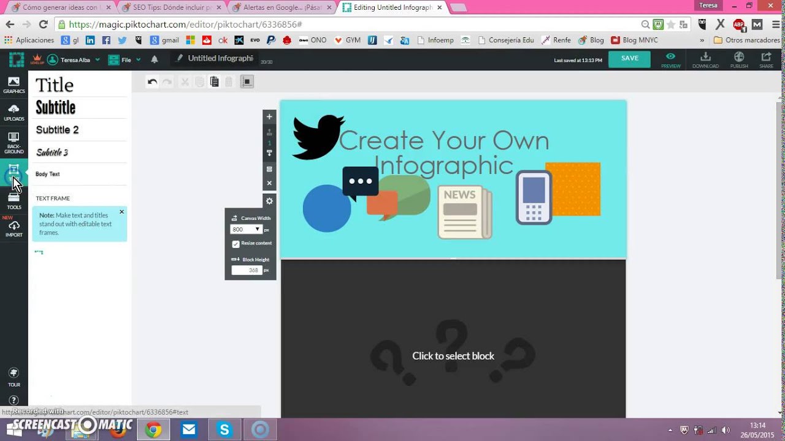
Task: Edit the Untitled Infographic title field
Action: 215,59
